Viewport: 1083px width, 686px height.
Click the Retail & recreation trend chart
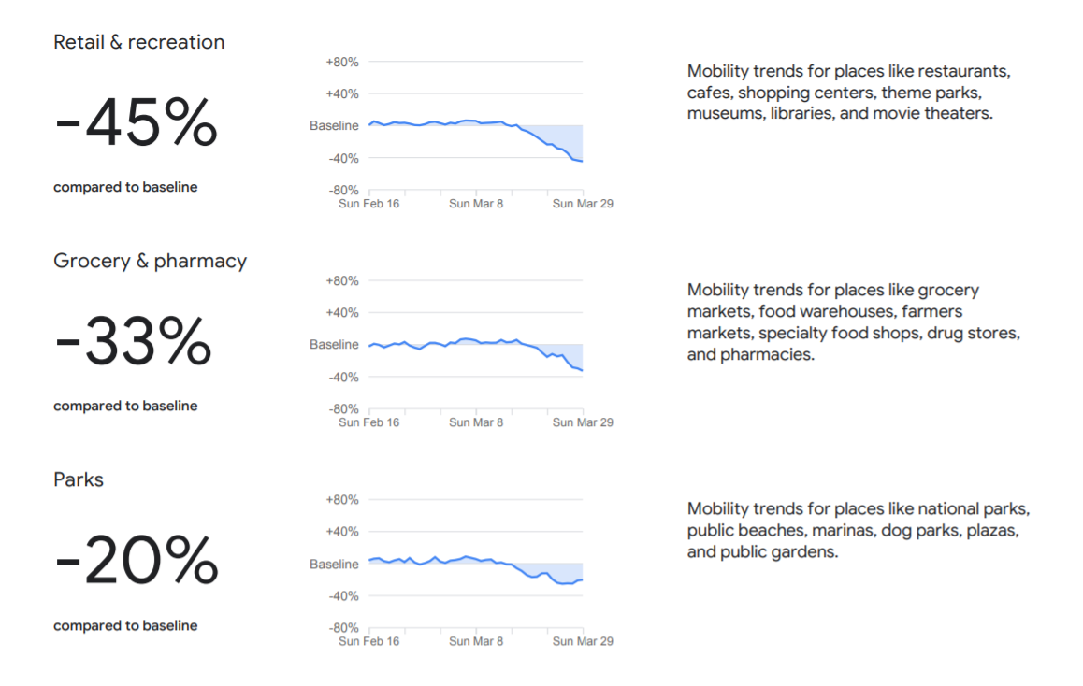(x=476, y=131)
